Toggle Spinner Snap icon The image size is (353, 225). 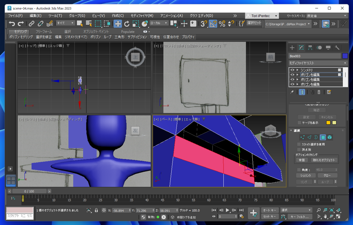coord(231,24)
